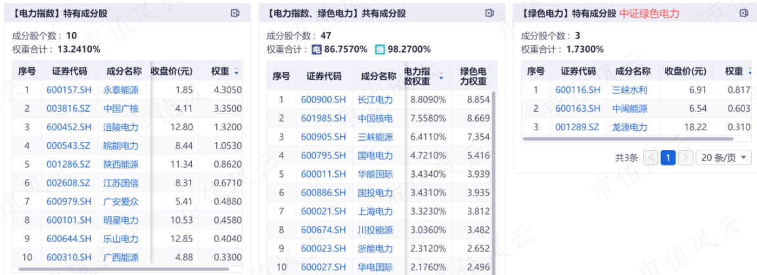757x275 pixels.
Task: Export the 绿色电力特有成分股 panel to Excel
Action: (x=744, y=13)
